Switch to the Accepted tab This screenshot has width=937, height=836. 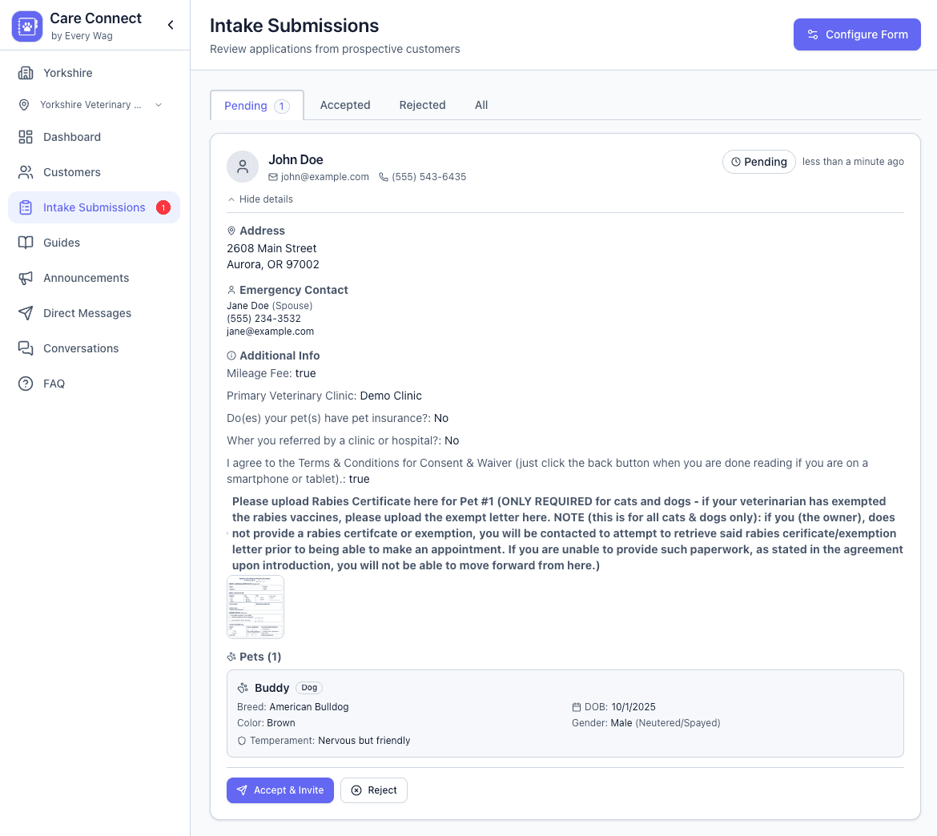pos(345,105)
